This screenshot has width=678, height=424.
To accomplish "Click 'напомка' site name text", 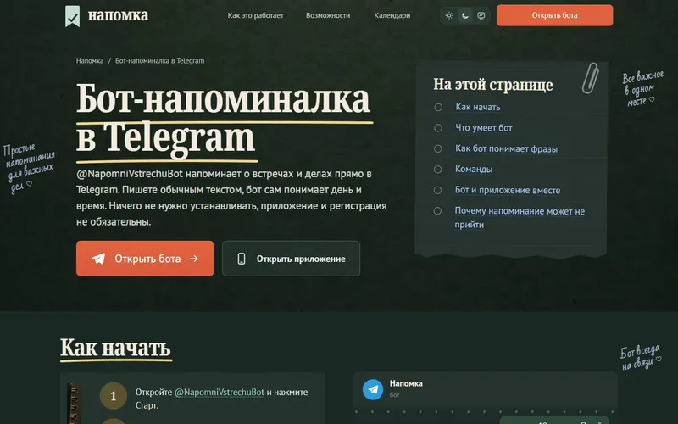I will 118,15.
